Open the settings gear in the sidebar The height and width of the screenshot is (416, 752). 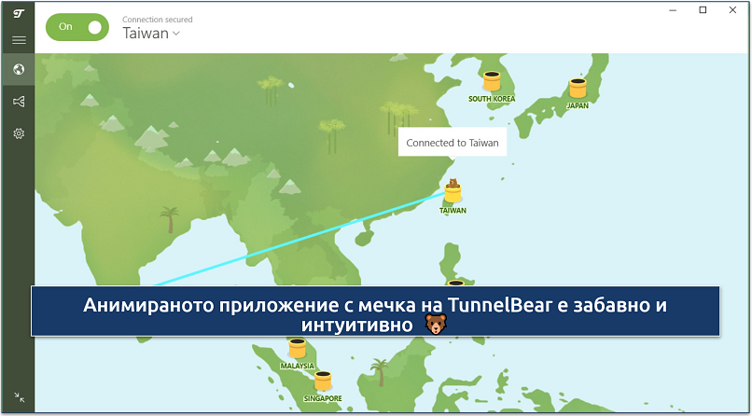pyautogui.click(x=18, y=133)
